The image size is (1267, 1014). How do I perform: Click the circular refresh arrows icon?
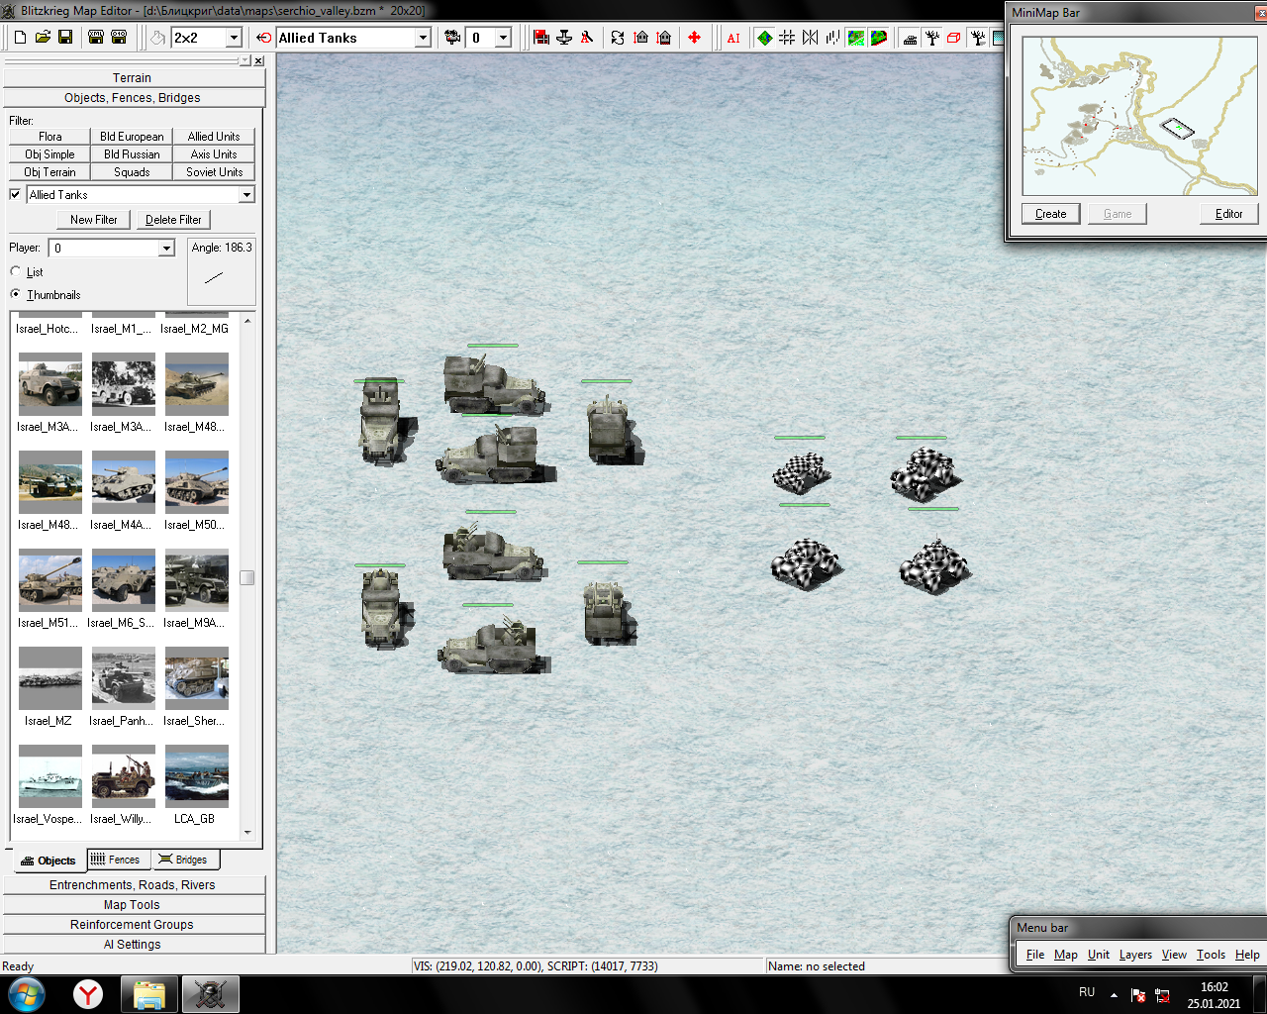(618, 38)
